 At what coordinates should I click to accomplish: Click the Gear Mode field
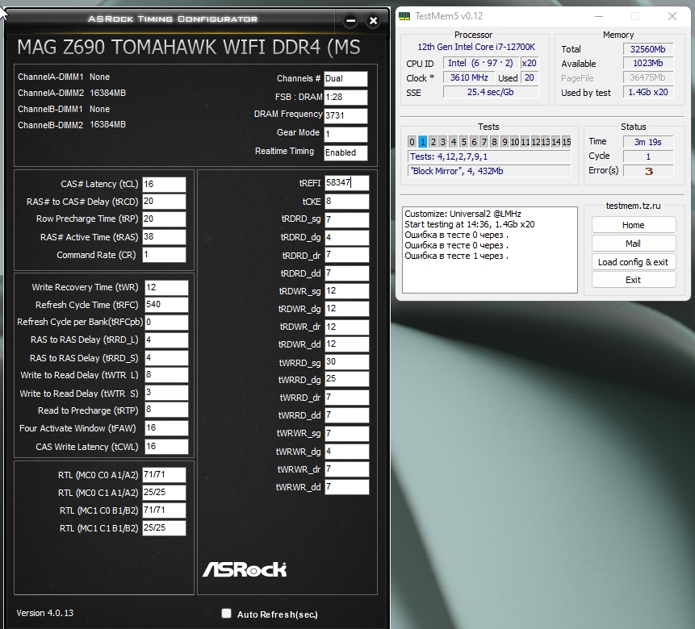(x=345, y=134)
